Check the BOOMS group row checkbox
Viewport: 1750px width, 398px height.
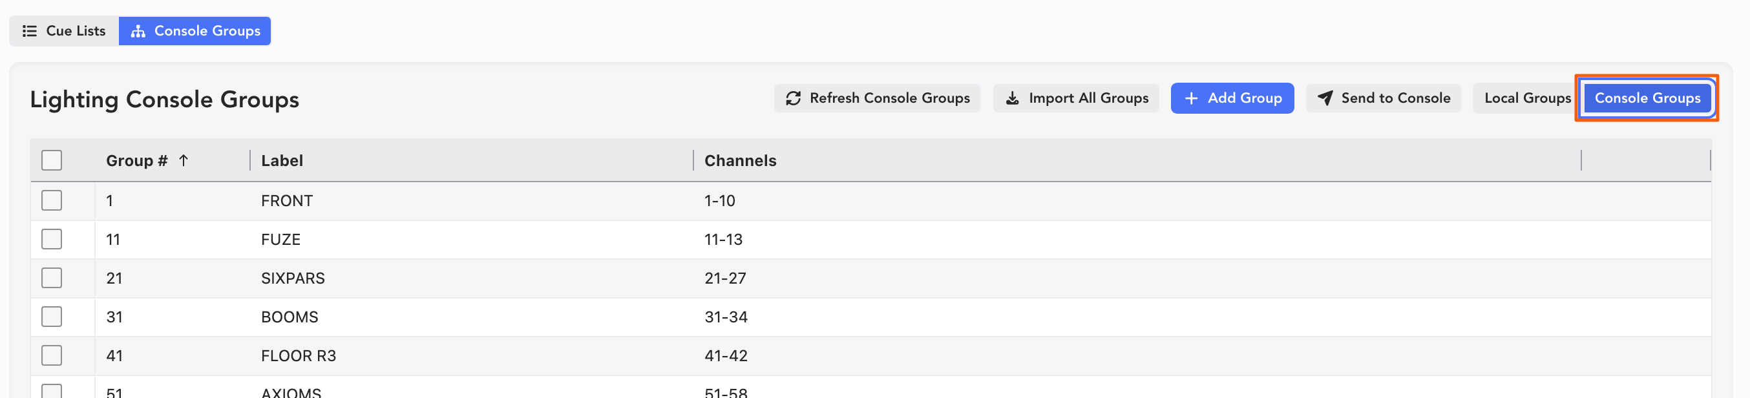tap(52, 317)
